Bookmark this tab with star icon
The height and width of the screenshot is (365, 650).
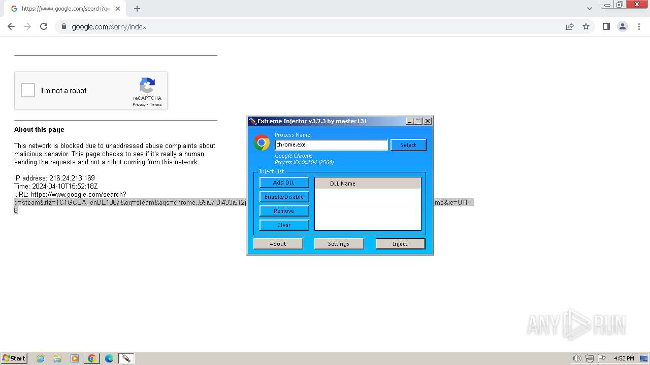tap(586, 26)
